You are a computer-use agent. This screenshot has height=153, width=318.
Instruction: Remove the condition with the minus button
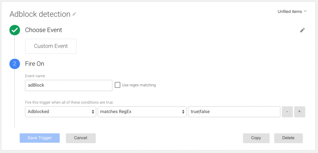point(287,111)
